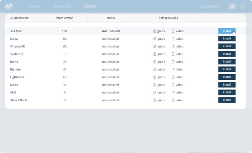Click version number 62 for Cinema 4D
Screen dimensions: 252x153
click(65, 47)
